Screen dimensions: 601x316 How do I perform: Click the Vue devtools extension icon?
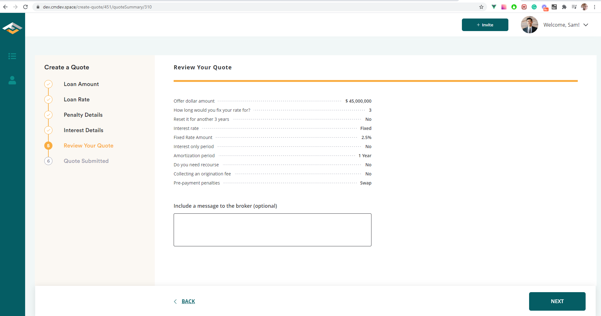494,7
